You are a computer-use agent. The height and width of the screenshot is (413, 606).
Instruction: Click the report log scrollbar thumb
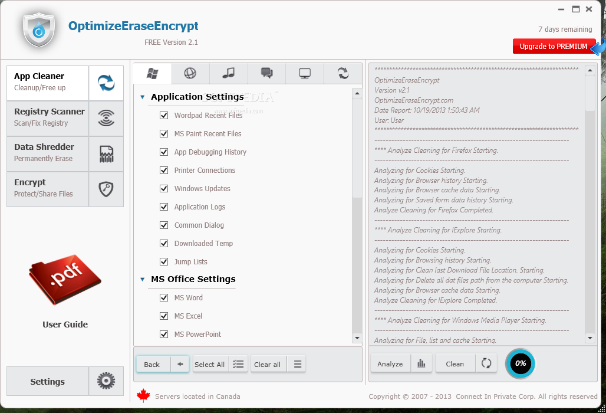point(589,93)
